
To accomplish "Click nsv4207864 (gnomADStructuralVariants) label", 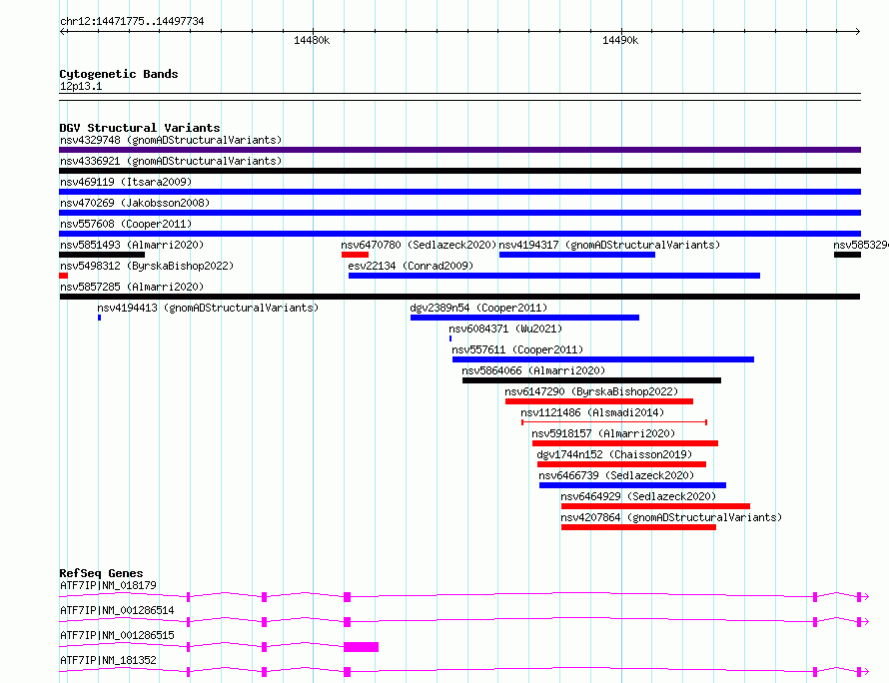I will click(671, 517).
